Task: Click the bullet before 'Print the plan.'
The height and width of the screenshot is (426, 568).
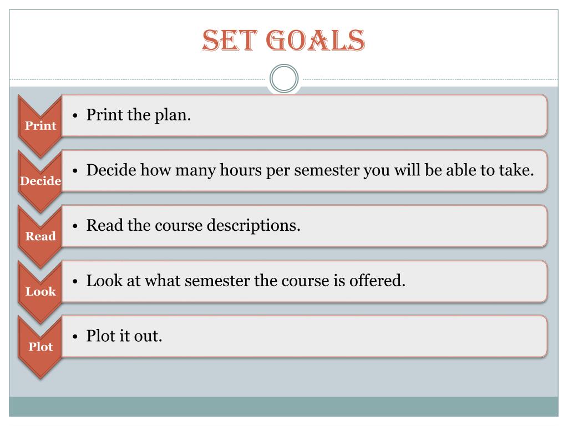Action: tap(75, 116)
